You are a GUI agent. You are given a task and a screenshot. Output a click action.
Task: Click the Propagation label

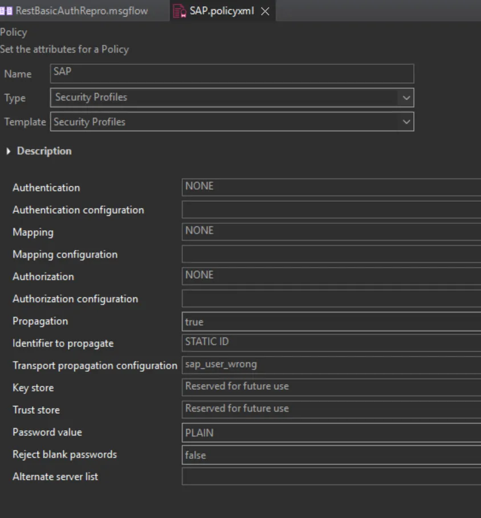pos(40,321)
